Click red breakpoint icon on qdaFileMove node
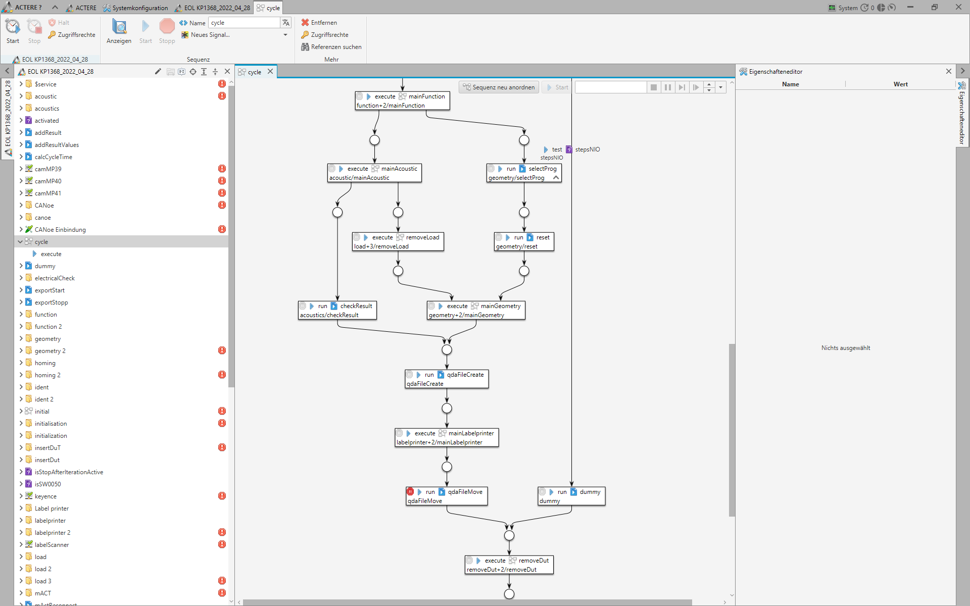 (x=410, y=491)
